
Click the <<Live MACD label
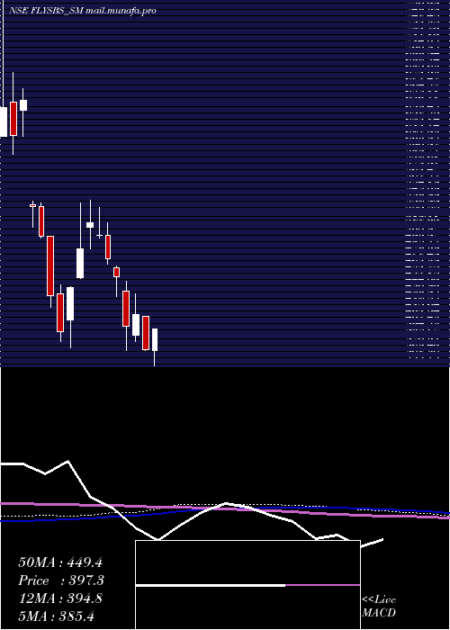(379, 607)
